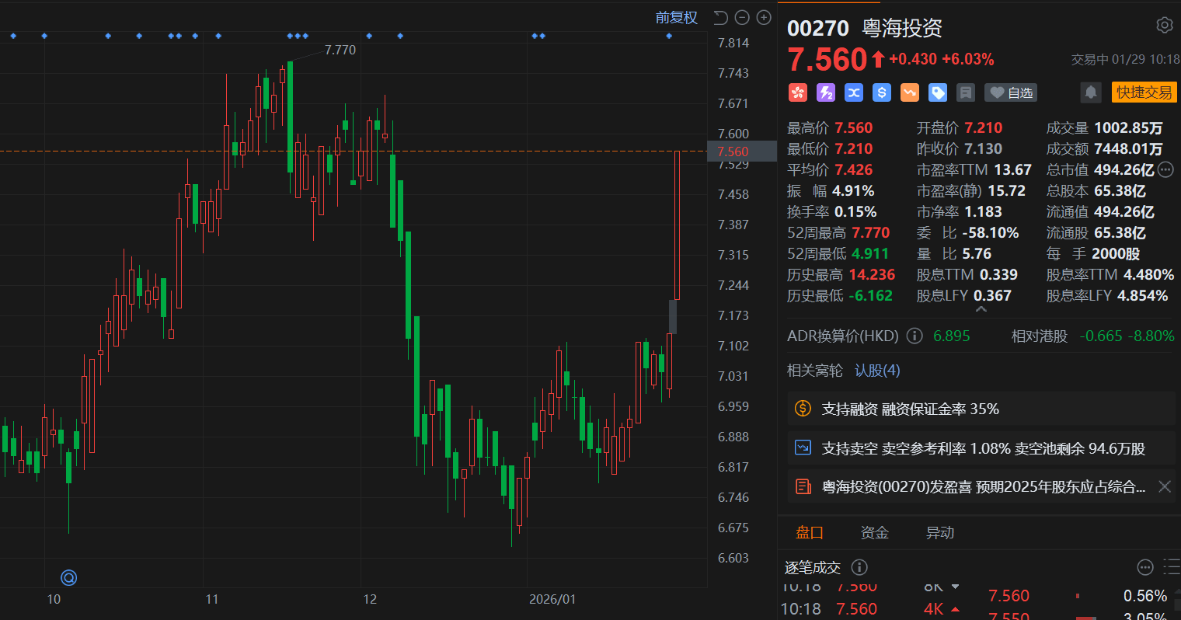
Task: Click the blue shuffle arrows icon
Action: [x=854, y=93]
